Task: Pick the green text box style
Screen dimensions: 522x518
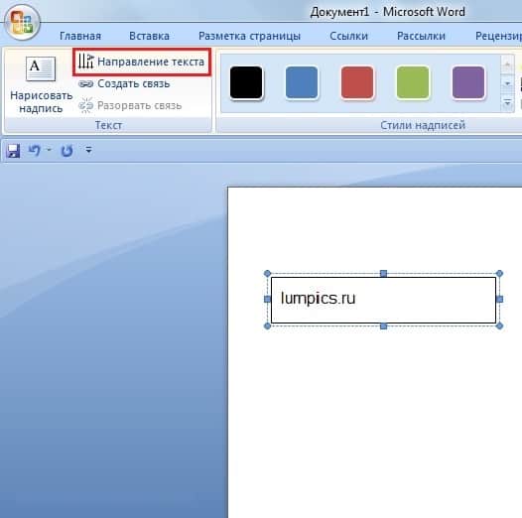Action: 413,82
